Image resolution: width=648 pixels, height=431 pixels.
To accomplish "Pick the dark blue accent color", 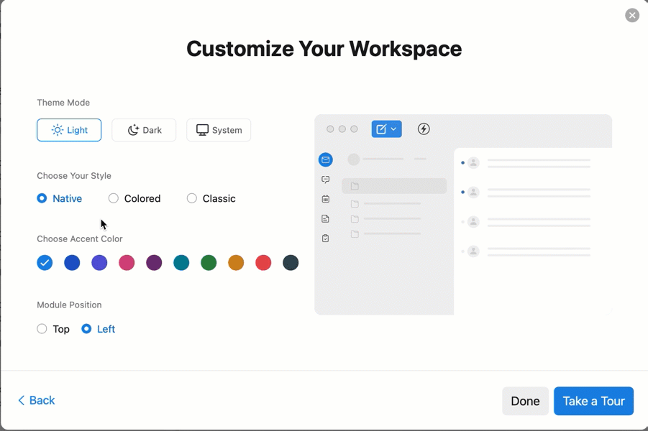I will 72,263.
